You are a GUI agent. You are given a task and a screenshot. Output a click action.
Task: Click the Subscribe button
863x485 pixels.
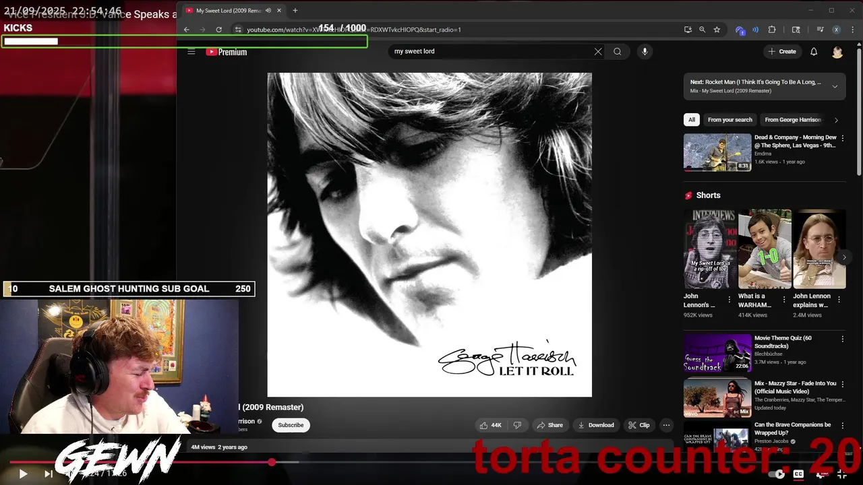click(x=291, y=425)
